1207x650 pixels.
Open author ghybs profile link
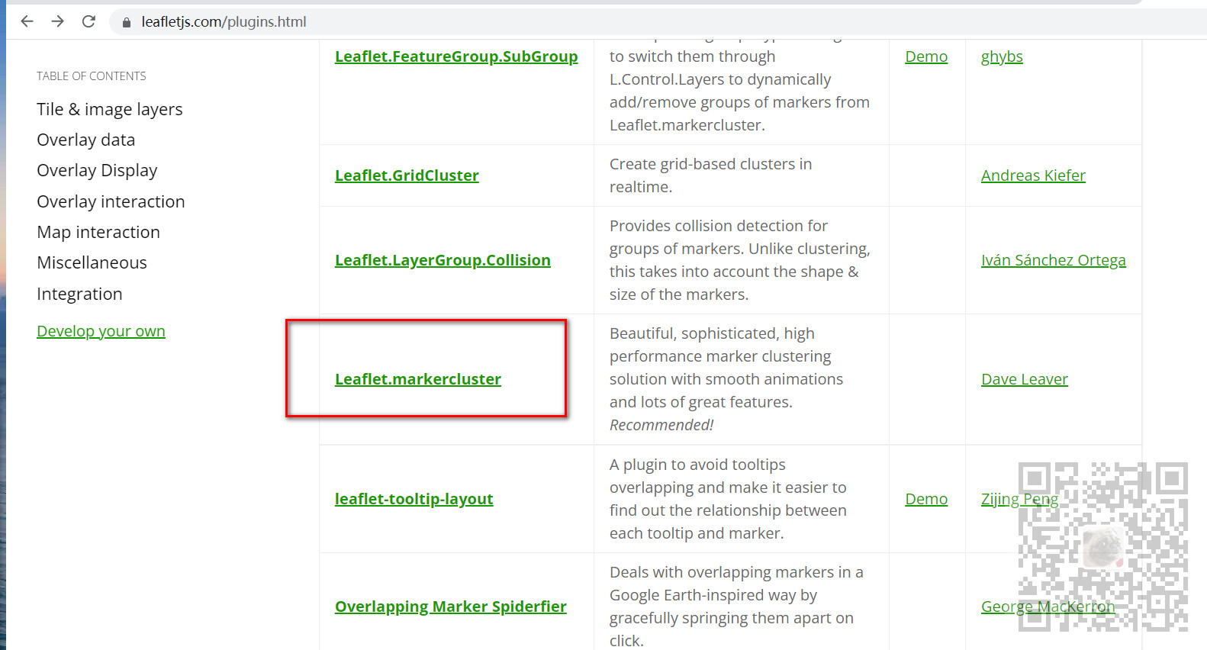coord(1002,56)
